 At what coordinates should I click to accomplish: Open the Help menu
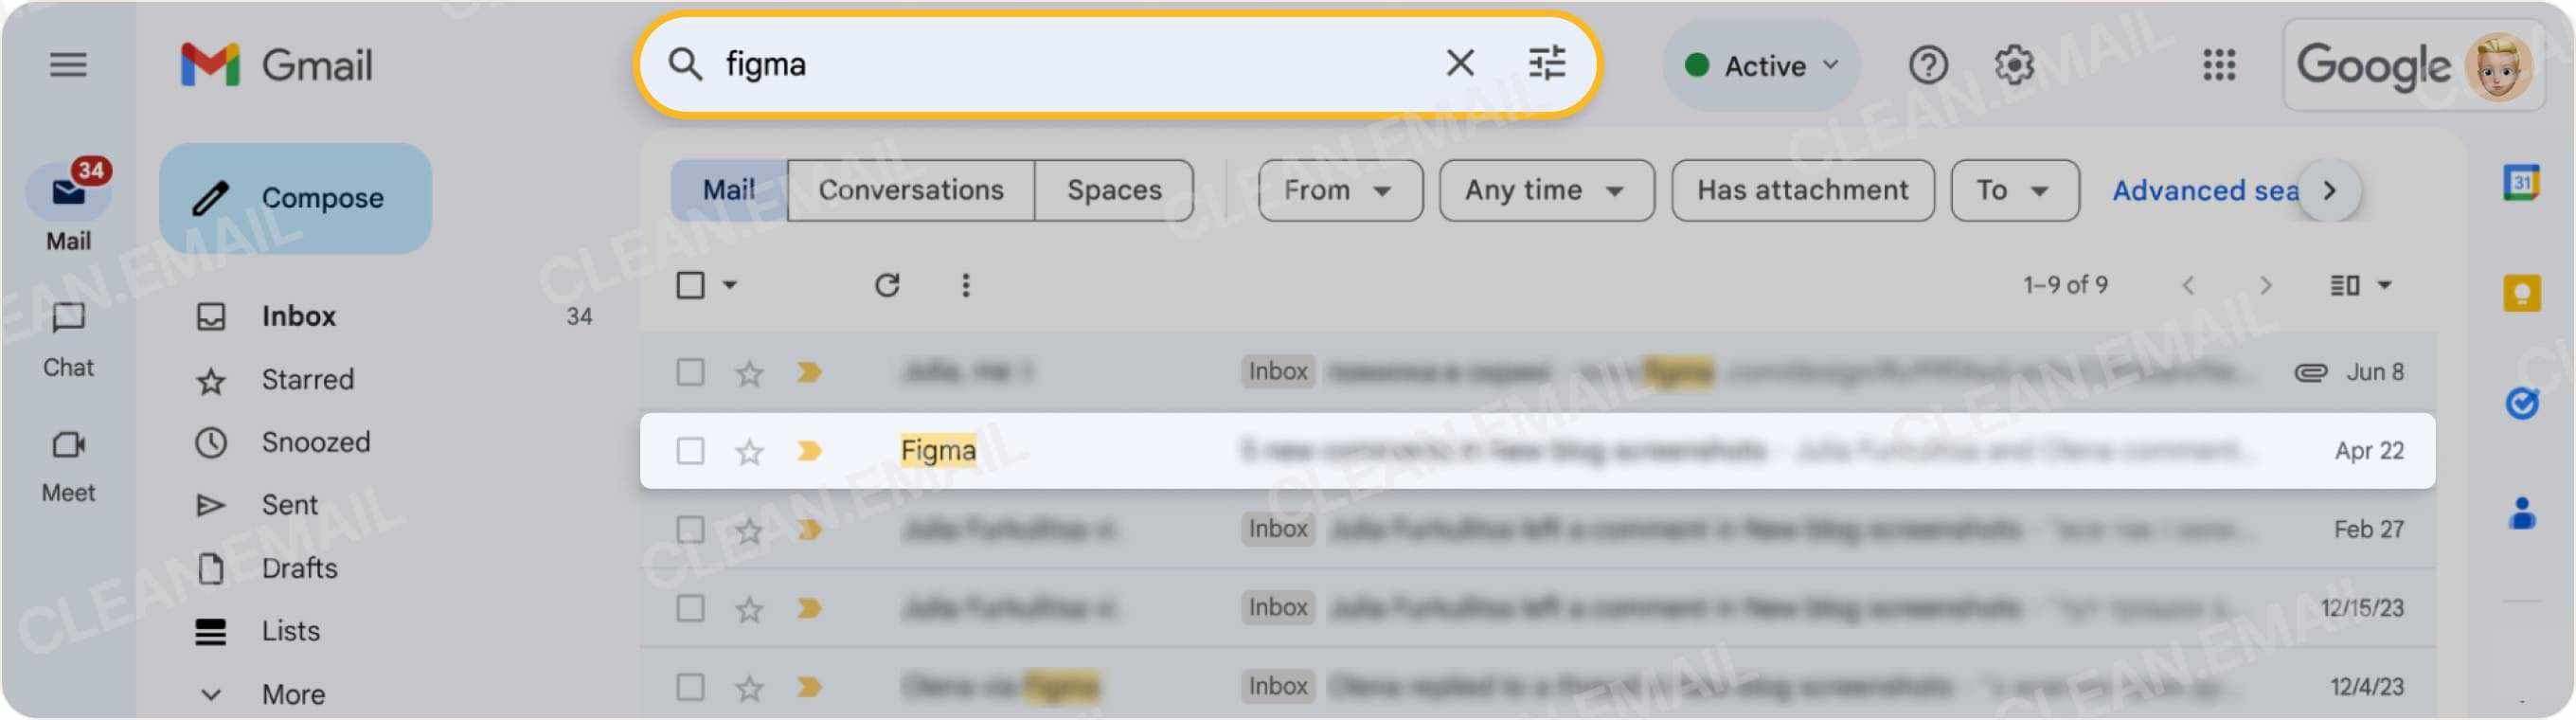tap(1926, 65)
